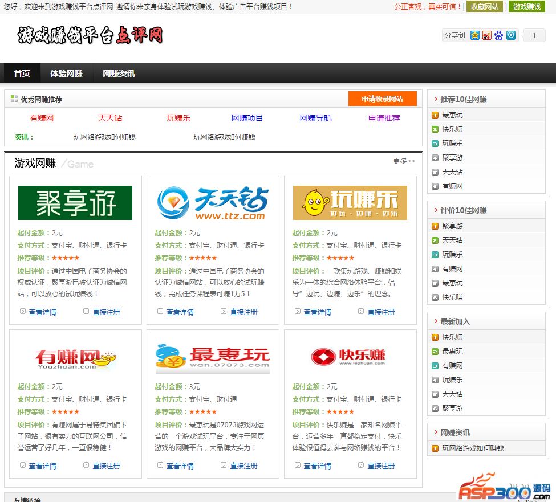Open 有赚网 in 评价10佳网赚 list

(452, 268)
